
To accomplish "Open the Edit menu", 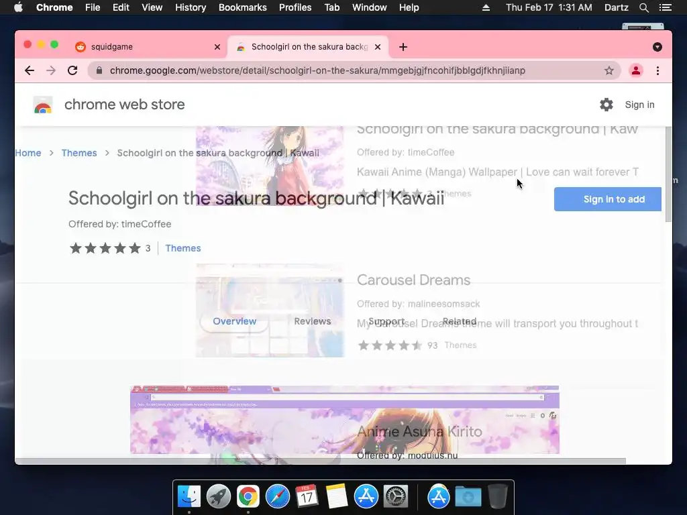I will coord(121,7).
